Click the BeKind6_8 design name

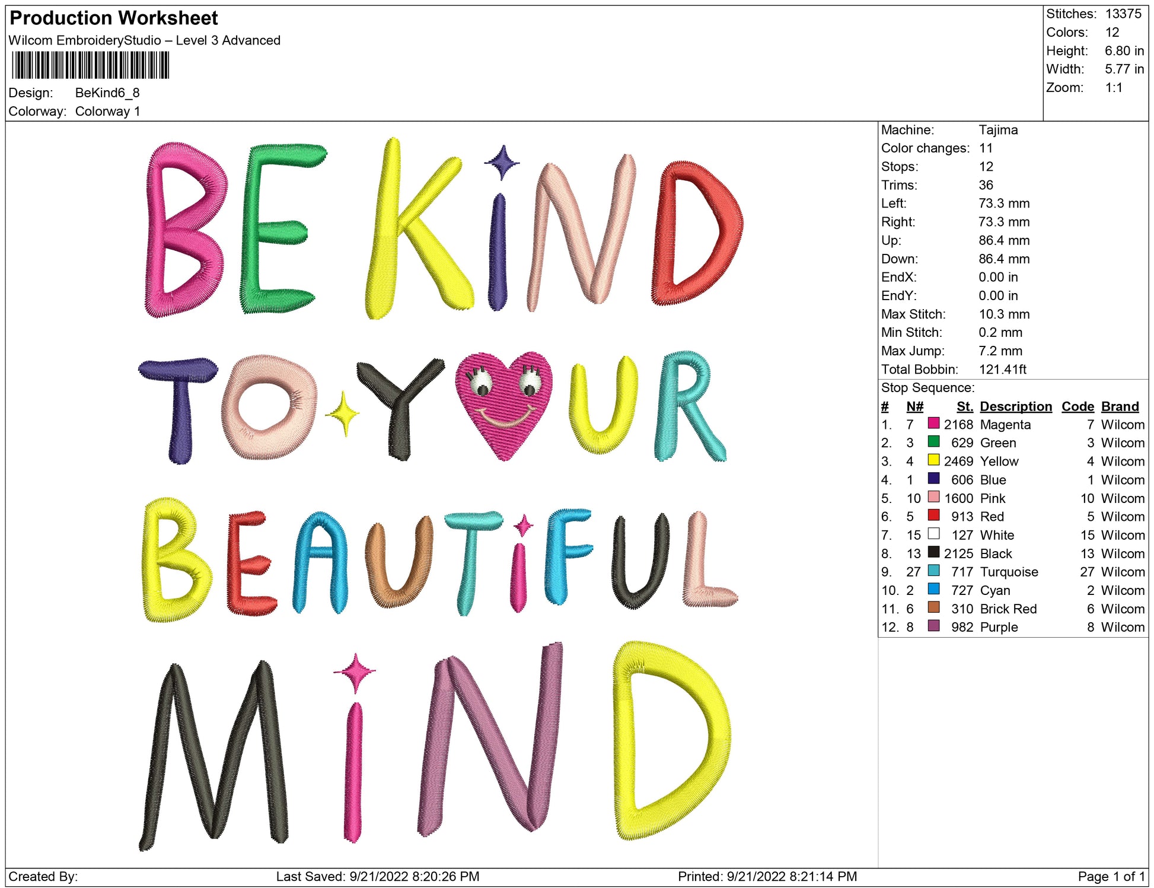pos(107,93)
